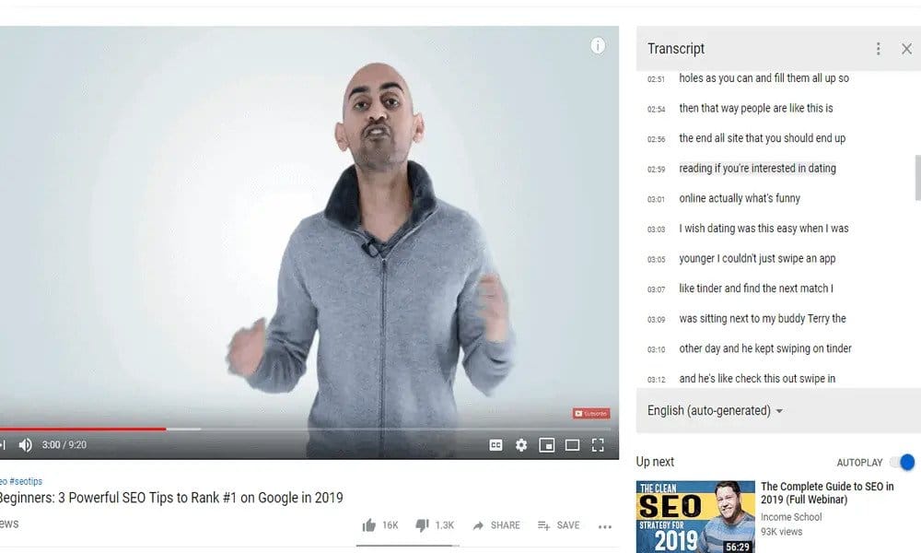Mute the video with the speaker icon
Image resolution: width=921 pixels, height=553 pixels.
point(25,445)
